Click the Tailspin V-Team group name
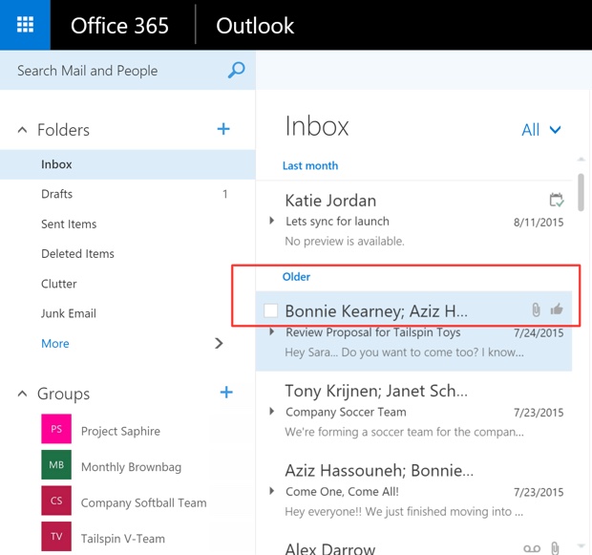 [x=123, y=539]
